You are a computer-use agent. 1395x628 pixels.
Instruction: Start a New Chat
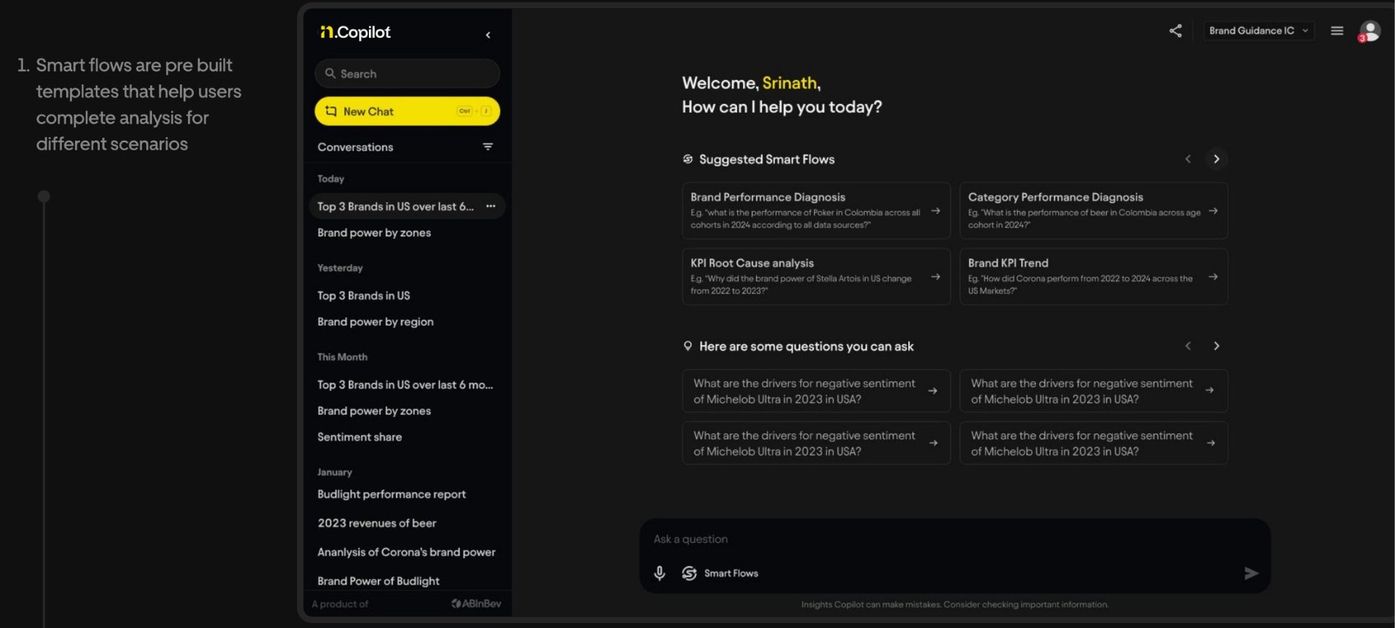tap(407, 111)
